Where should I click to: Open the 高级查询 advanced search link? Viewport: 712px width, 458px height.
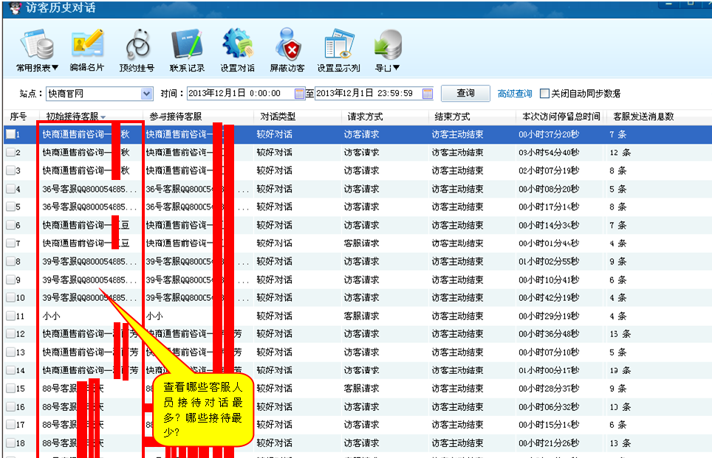pos(515,94)
